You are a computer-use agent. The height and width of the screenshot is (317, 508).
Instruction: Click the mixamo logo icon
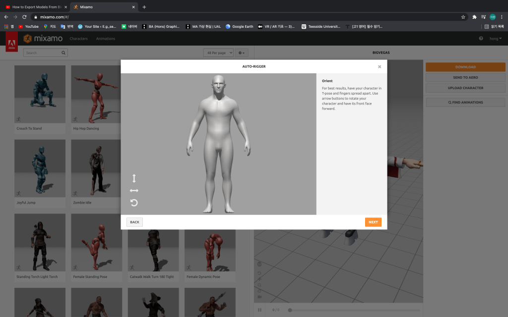(x=28, y=39)
